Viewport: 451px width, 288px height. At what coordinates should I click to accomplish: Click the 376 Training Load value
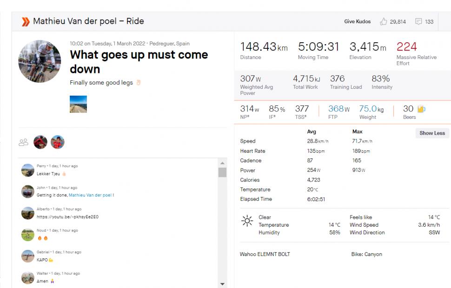[337, 79]
